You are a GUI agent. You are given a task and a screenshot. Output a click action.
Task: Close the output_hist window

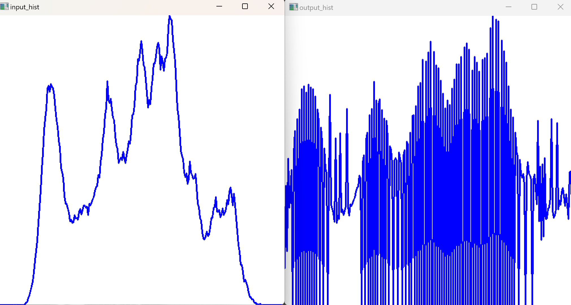(x=561, y=7)
